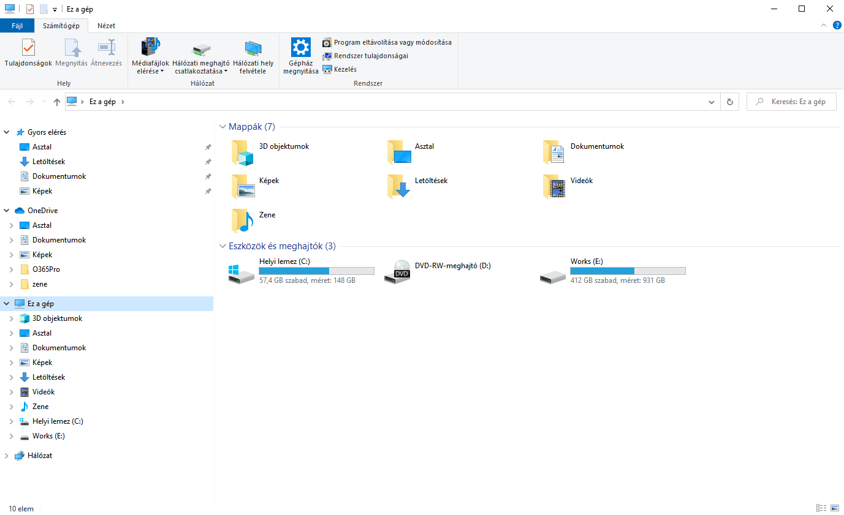Select the 3D objektumok folder icon
Screen dimensions: 844x515
coord(243,152)
